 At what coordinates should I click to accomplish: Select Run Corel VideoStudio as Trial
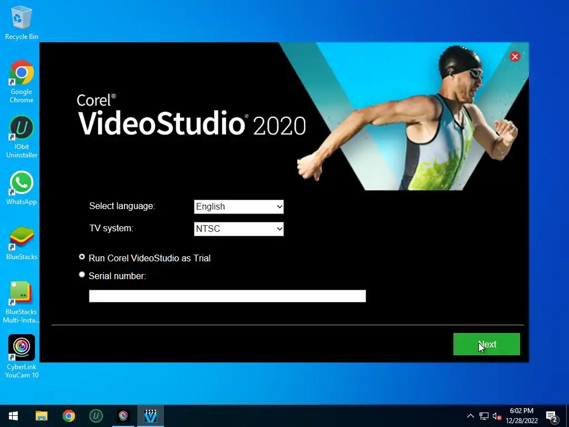coord(82,257)
